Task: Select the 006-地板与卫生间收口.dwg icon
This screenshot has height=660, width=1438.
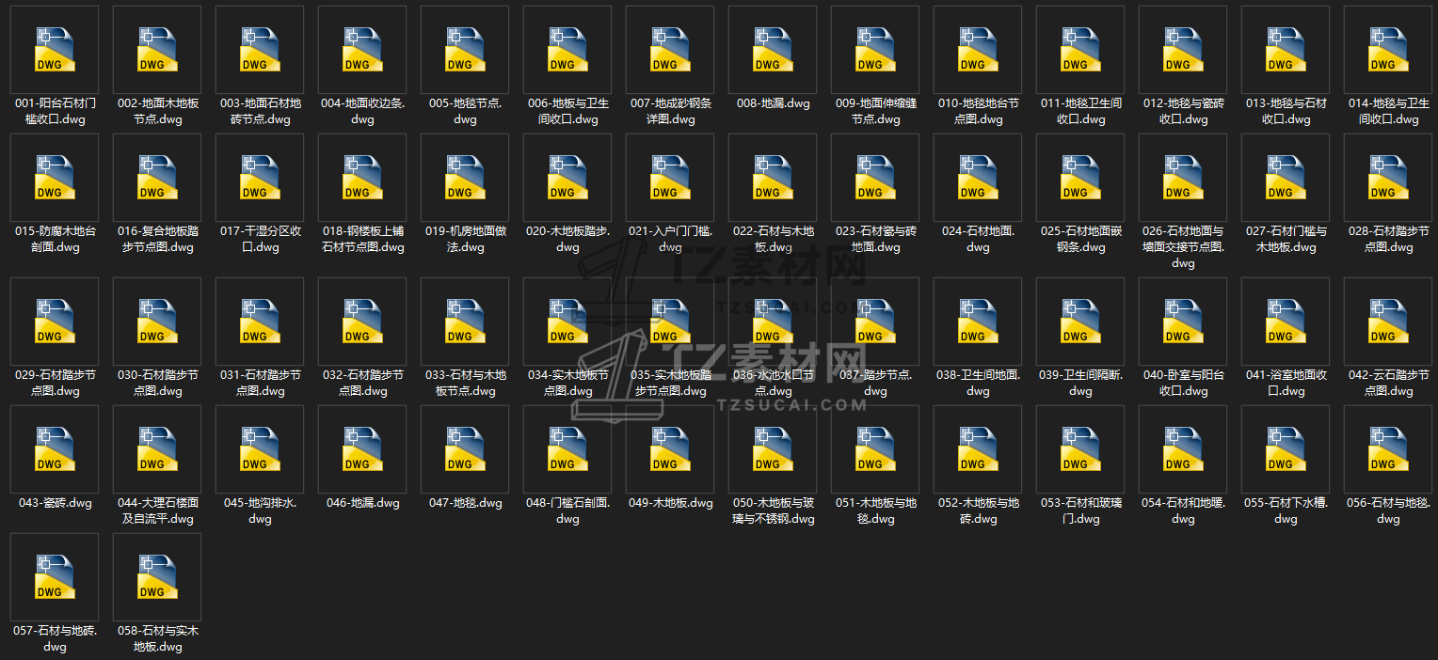Action: tap(567, 50)
